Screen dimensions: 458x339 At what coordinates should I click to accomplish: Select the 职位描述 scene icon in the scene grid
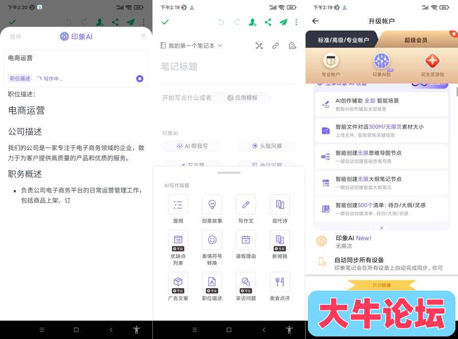pyautogui.click(x=212, y=282)
